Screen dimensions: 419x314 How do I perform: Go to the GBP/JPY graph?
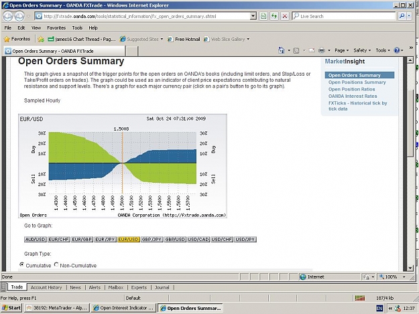pos(152,239)
